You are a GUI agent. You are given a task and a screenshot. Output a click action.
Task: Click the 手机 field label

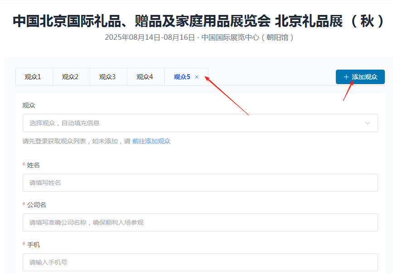pos(34,245)
